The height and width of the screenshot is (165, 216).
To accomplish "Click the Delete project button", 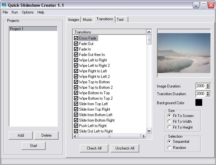I will tap(46, 135).
